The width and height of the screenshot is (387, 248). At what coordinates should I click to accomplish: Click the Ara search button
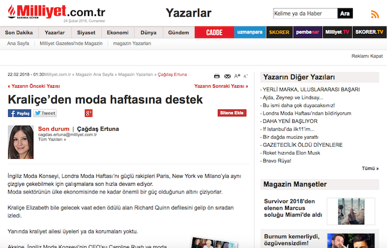[345, 13]
